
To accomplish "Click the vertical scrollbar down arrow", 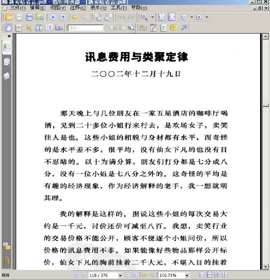I will tap(265, 267).
